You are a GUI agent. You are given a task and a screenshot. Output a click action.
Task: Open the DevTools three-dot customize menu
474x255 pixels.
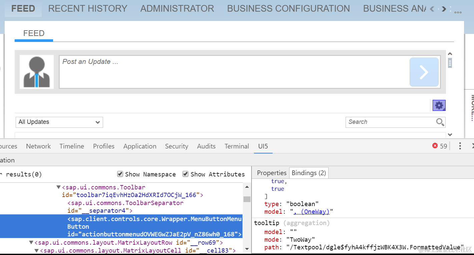[x=460, y=146]
